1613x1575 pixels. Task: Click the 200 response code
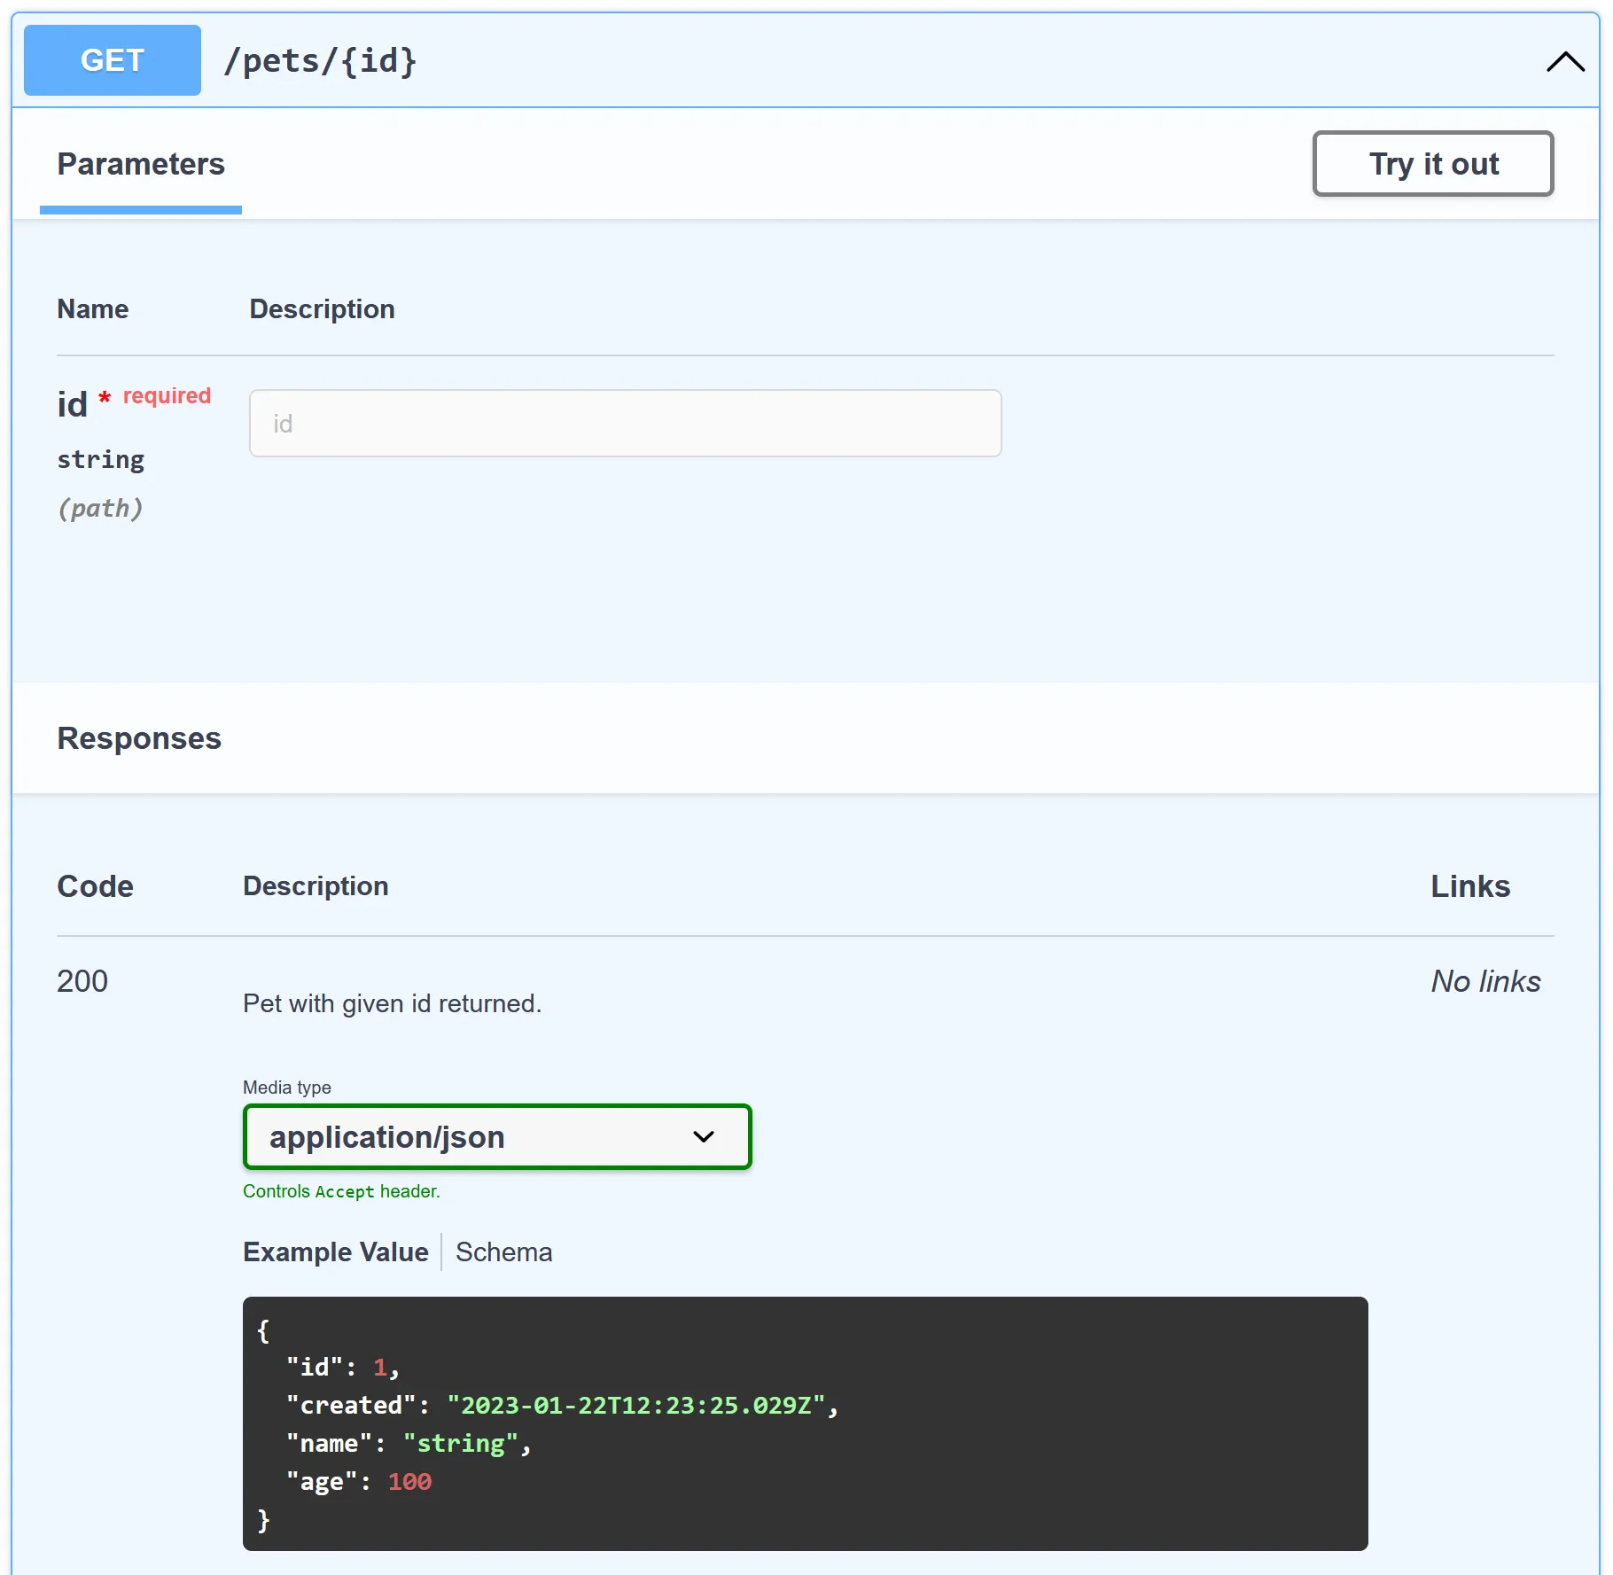tap(82, 981)
